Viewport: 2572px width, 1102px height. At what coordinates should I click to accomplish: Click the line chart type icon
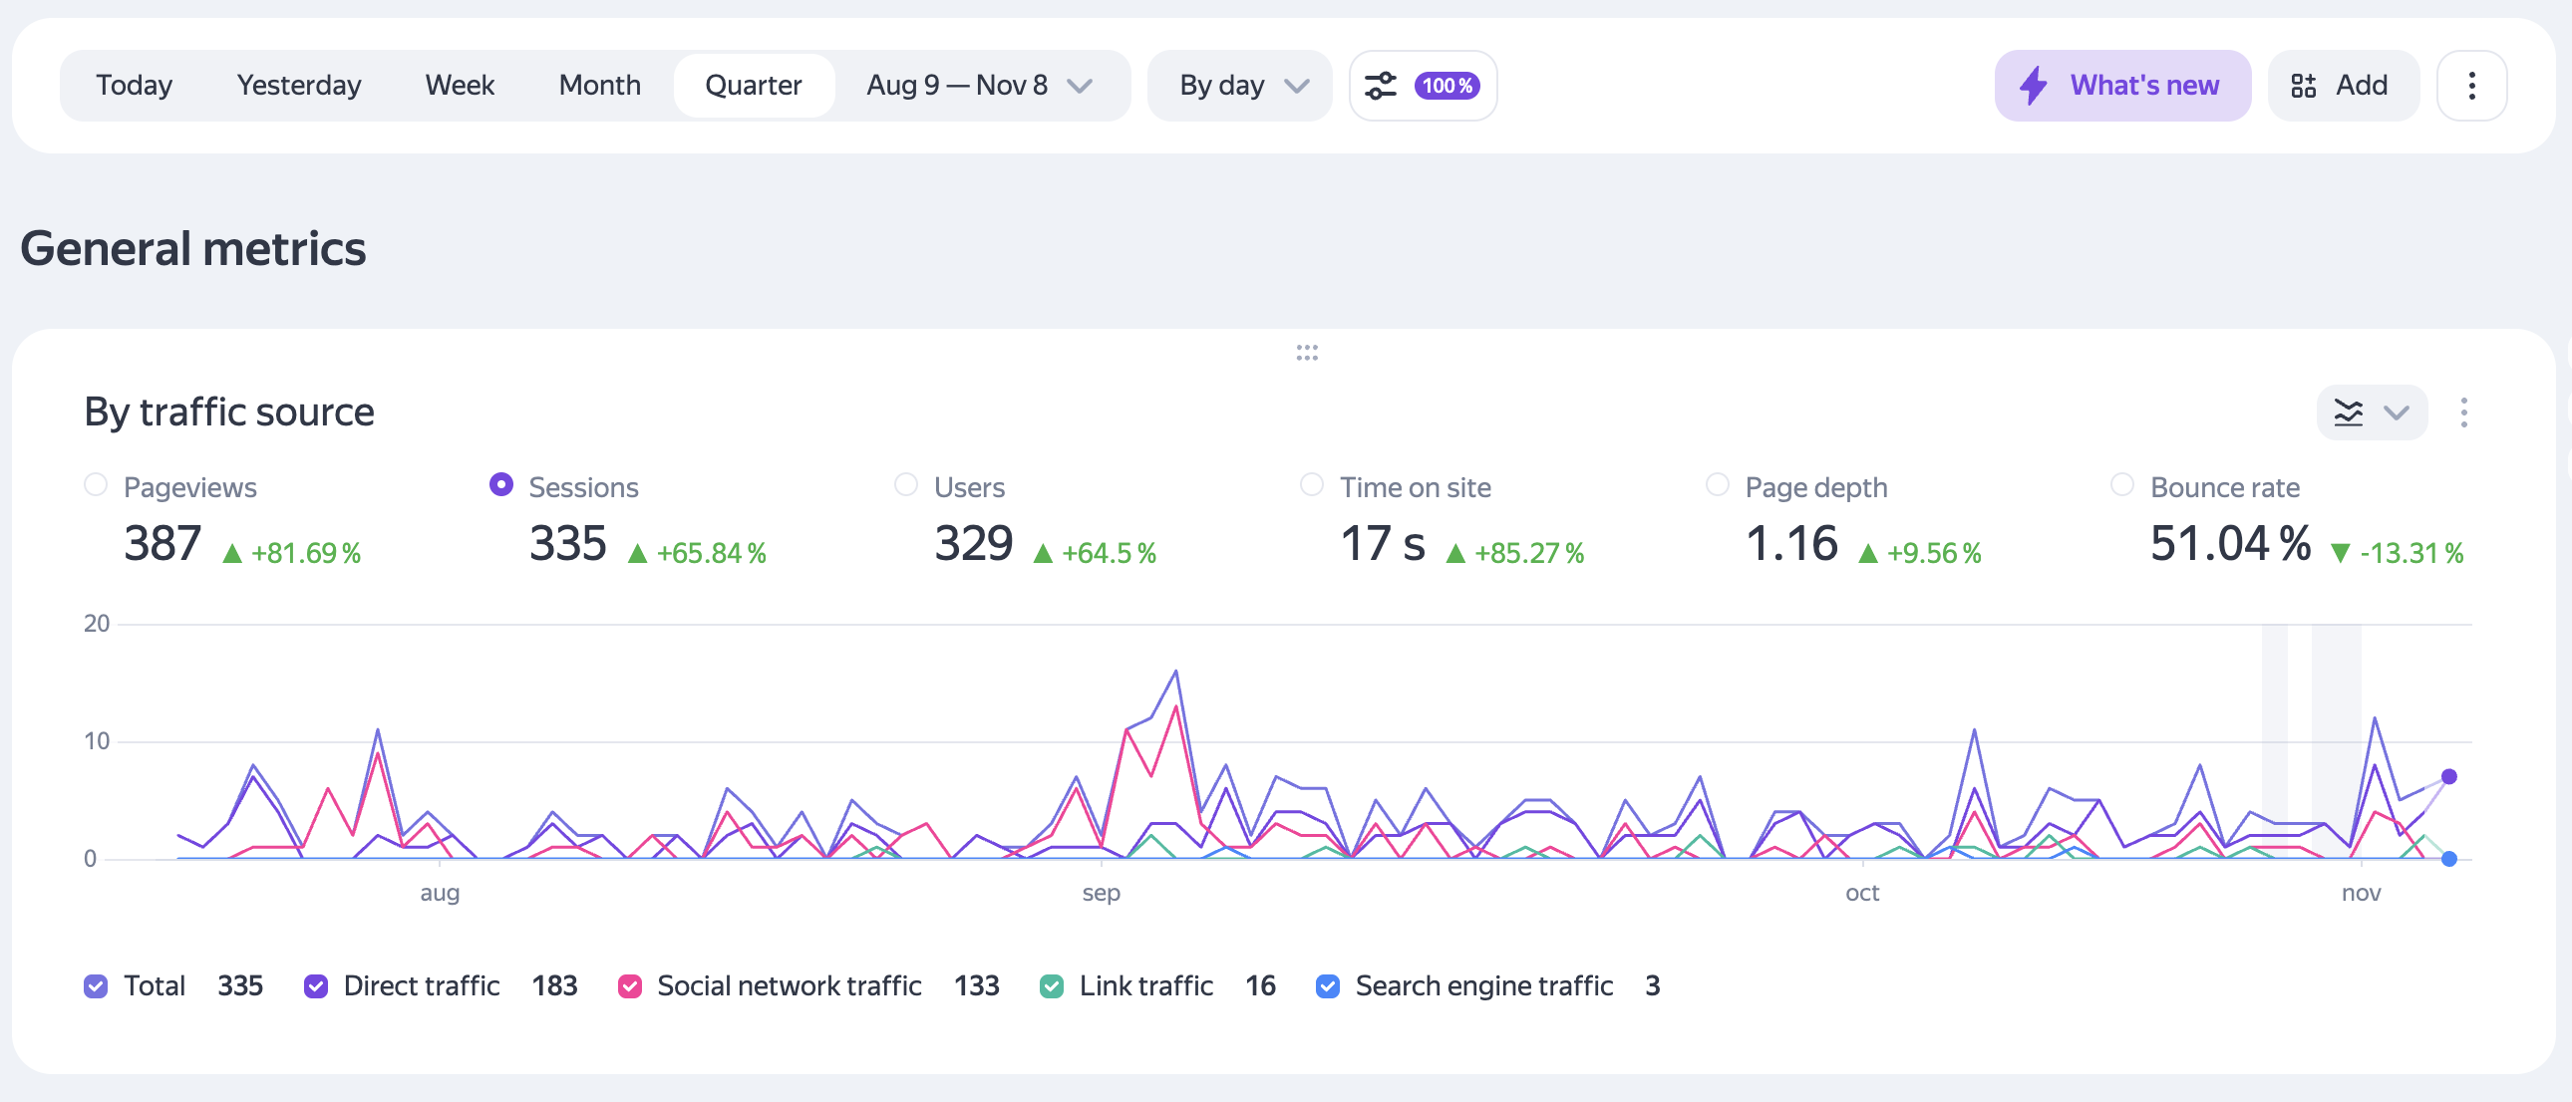[2349, 413]
